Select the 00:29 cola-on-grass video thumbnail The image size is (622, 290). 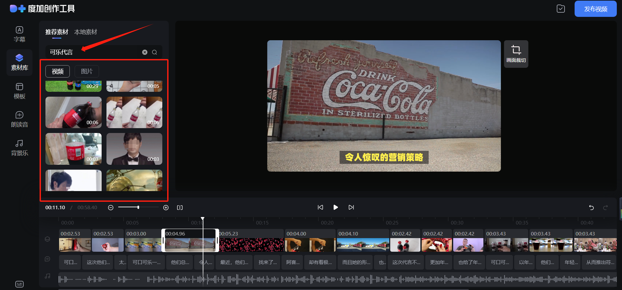click(73, 86)
